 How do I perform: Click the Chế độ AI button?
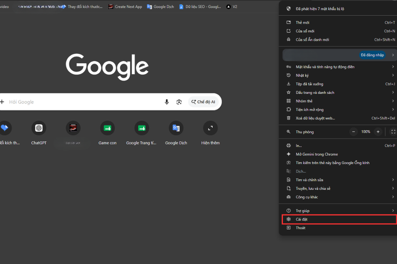tap(203, 102)
